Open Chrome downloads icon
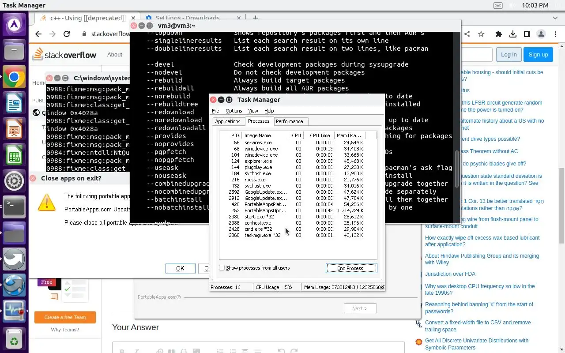 pyautogui.click(x=513, y=34)
